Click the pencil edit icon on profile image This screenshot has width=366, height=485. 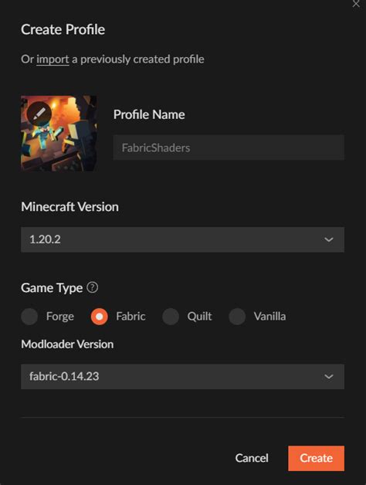point(39,114)
